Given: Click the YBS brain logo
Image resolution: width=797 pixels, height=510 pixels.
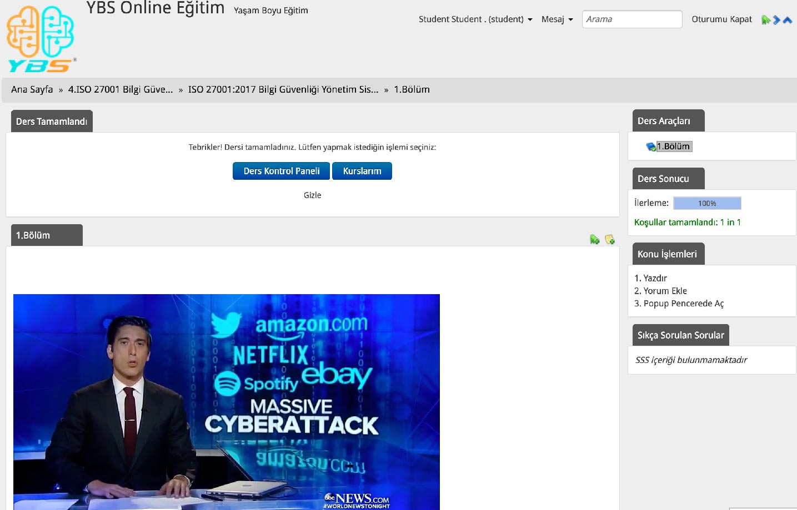Looking at the screenshot, I should coord(41,38).
